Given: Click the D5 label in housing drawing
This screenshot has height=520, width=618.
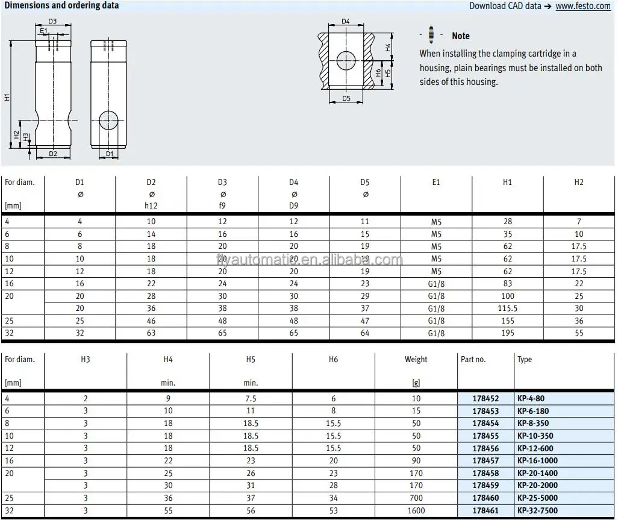Looking at the screenshot, I should [346, 99].
